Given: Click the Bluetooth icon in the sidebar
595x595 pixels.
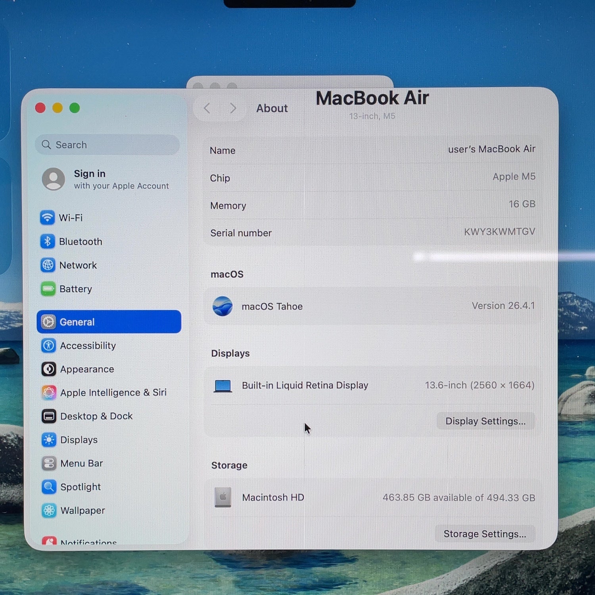Looking at the screenshot, I should click(x=48, y=241).
